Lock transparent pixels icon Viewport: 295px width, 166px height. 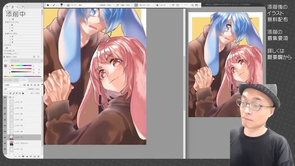click(10, 93)
